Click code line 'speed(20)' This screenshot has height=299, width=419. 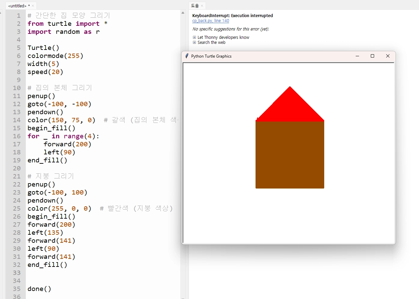tap(46, 72)
